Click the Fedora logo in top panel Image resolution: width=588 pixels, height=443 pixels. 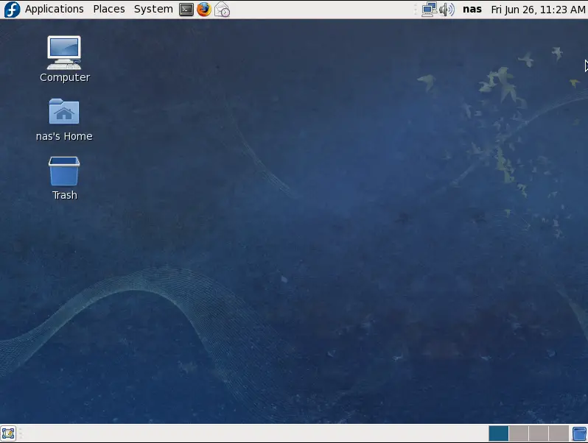12,10
